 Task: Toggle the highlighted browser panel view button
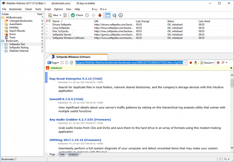pos(107,15)
